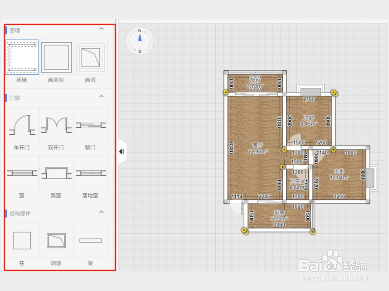This screenshot has width=389, height=291.
Task: Add a 烟道 flue component
Action: point(56,240)
